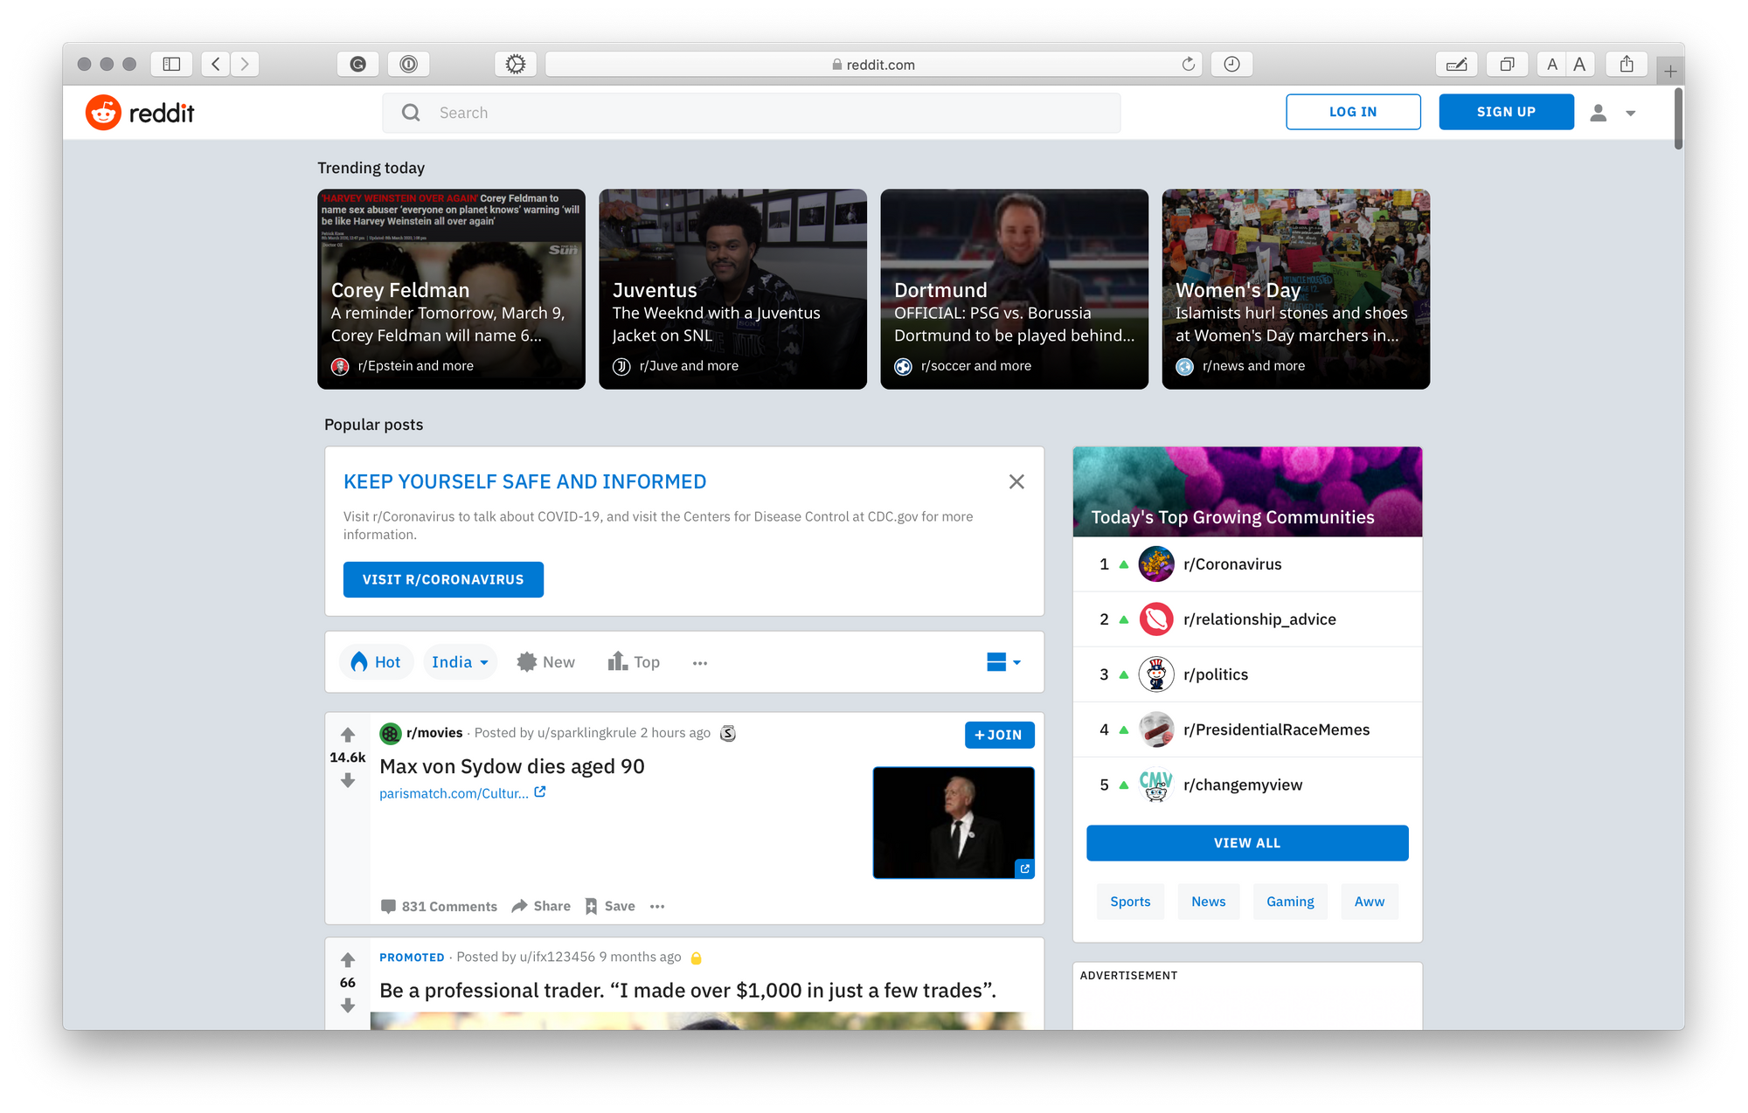Save the Max von Sydow post

tap(610, 906)
